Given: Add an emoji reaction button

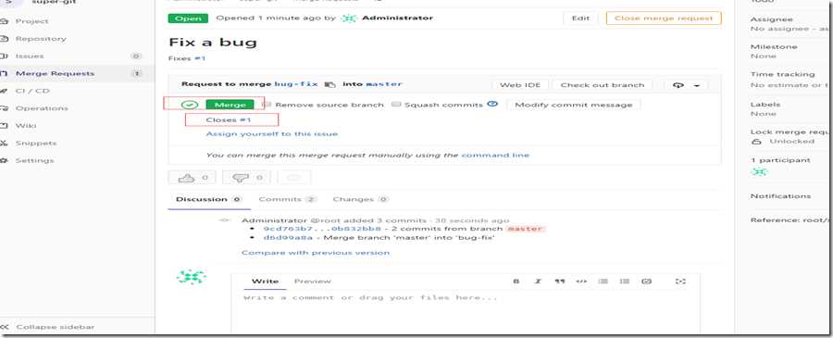Looking at the screenshot, I should (294, 178).
